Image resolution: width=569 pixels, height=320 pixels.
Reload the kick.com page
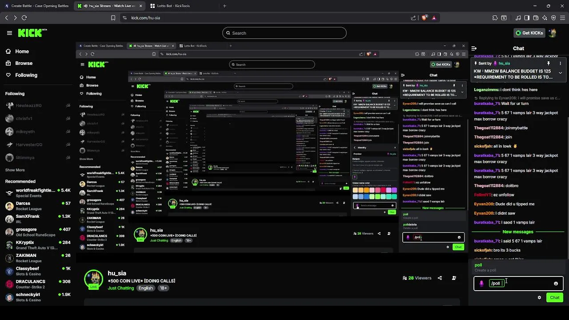(24, 18)
